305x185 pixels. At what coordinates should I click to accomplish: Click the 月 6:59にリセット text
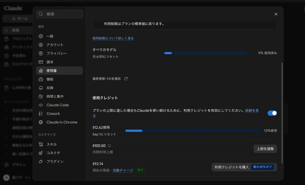click(x=105, y=57)
